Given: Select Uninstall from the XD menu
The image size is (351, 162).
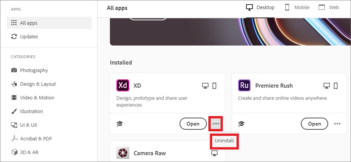Looking at the screenshot, I should coord(224,141).
